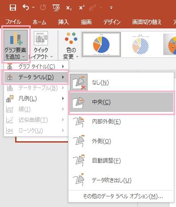
Task: Open the Undo history dropdown arrow
Action: [33, 7]
